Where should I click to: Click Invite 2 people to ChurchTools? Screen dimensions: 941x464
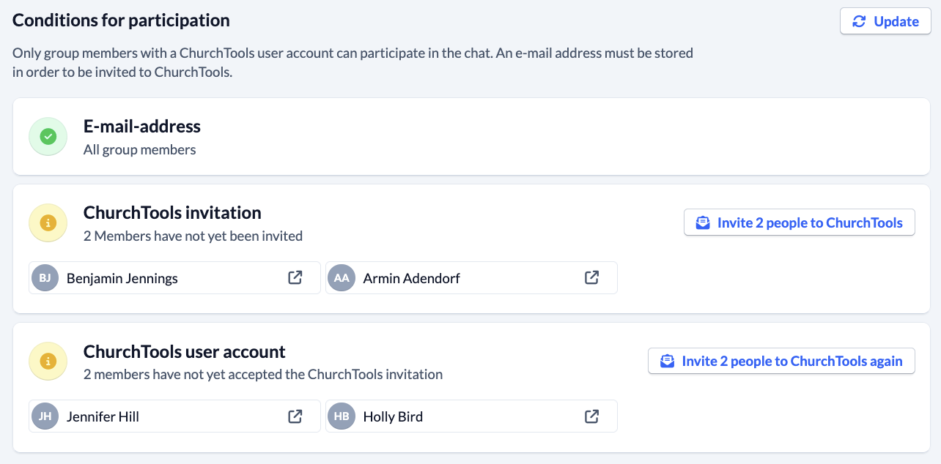click(x=800, y=222)
